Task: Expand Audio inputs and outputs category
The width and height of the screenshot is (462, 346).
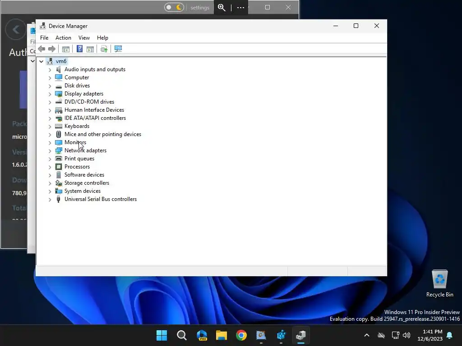Action: click(50, 70)
